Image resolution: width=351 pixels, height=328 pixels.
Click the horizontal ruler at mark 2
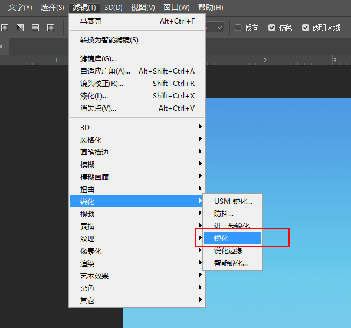265,61
